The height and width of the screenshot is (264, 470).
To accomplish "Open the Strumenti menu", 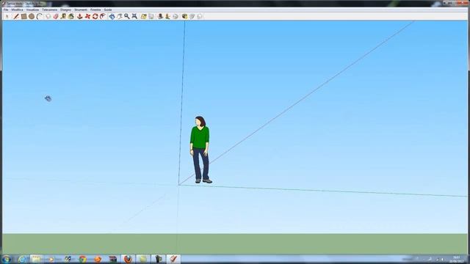I will pos(81,10).
